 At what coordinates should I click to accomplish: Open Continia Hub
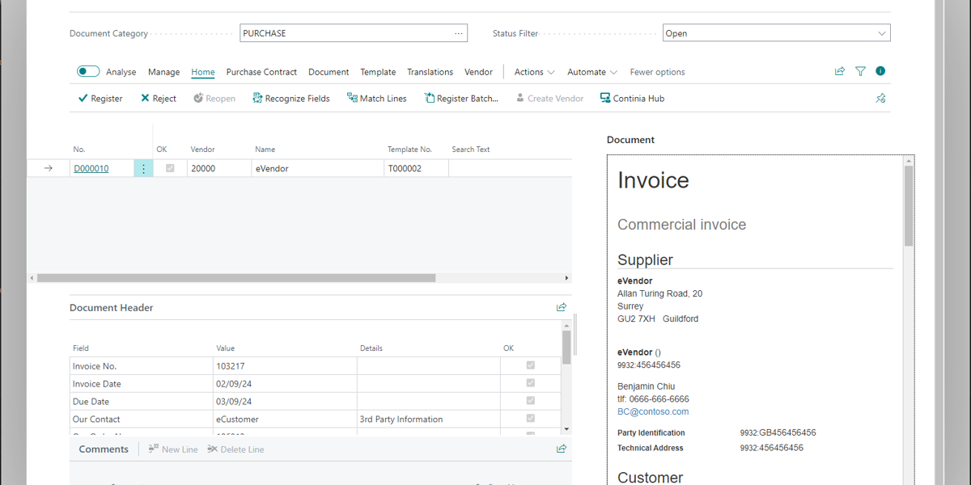coord(631,99)
